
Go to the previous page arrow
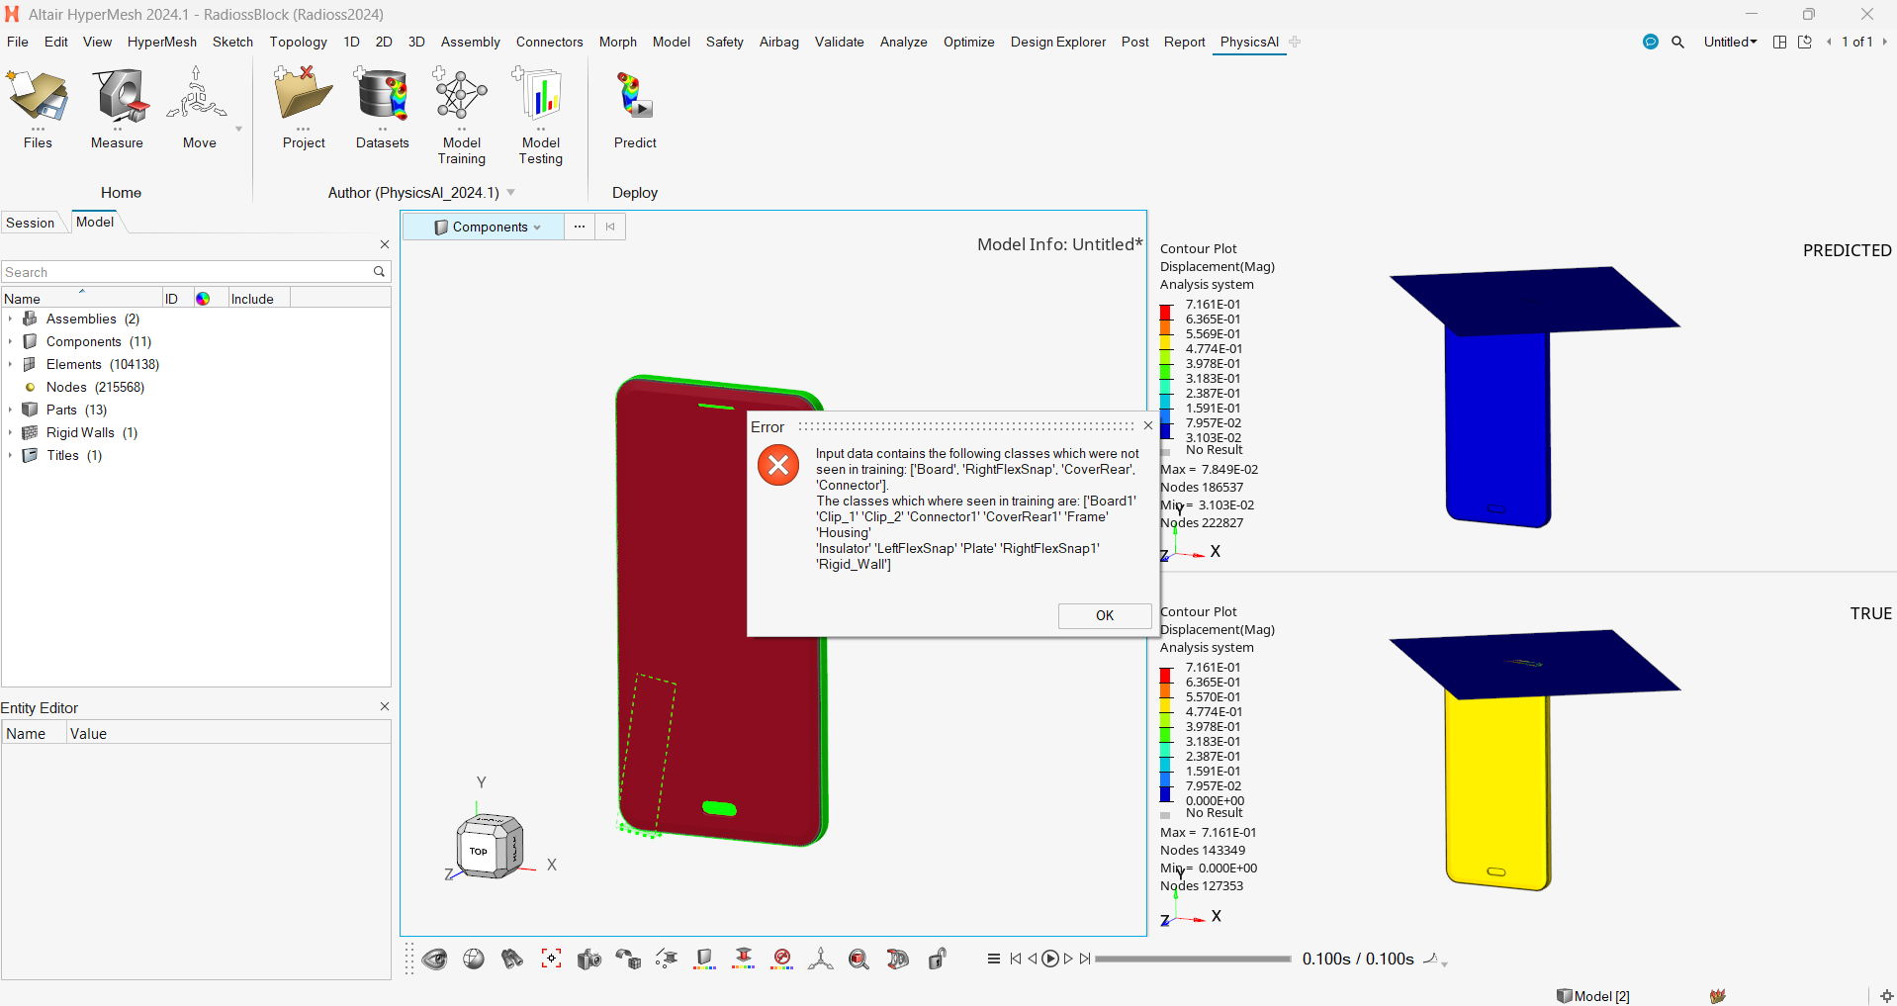coord(1829,42)
